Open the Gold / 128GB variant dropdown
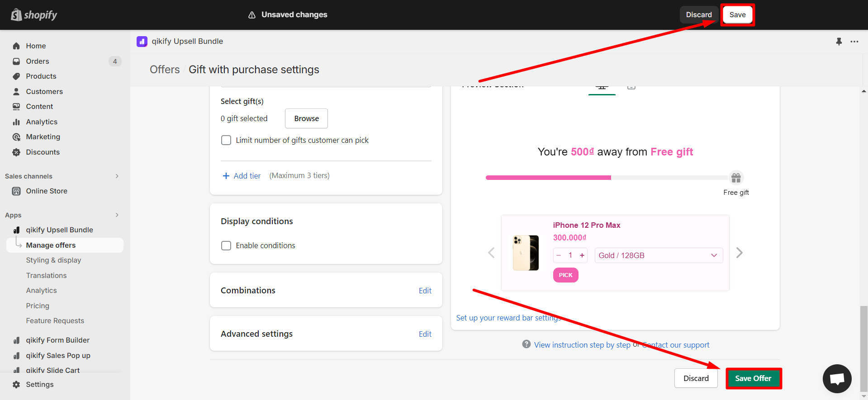 (658, 255)
